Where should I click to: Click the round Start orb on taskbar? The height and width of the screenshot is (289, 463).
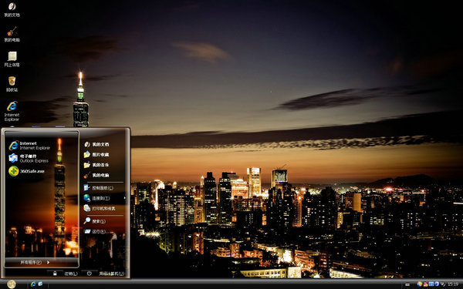(12, 284)
